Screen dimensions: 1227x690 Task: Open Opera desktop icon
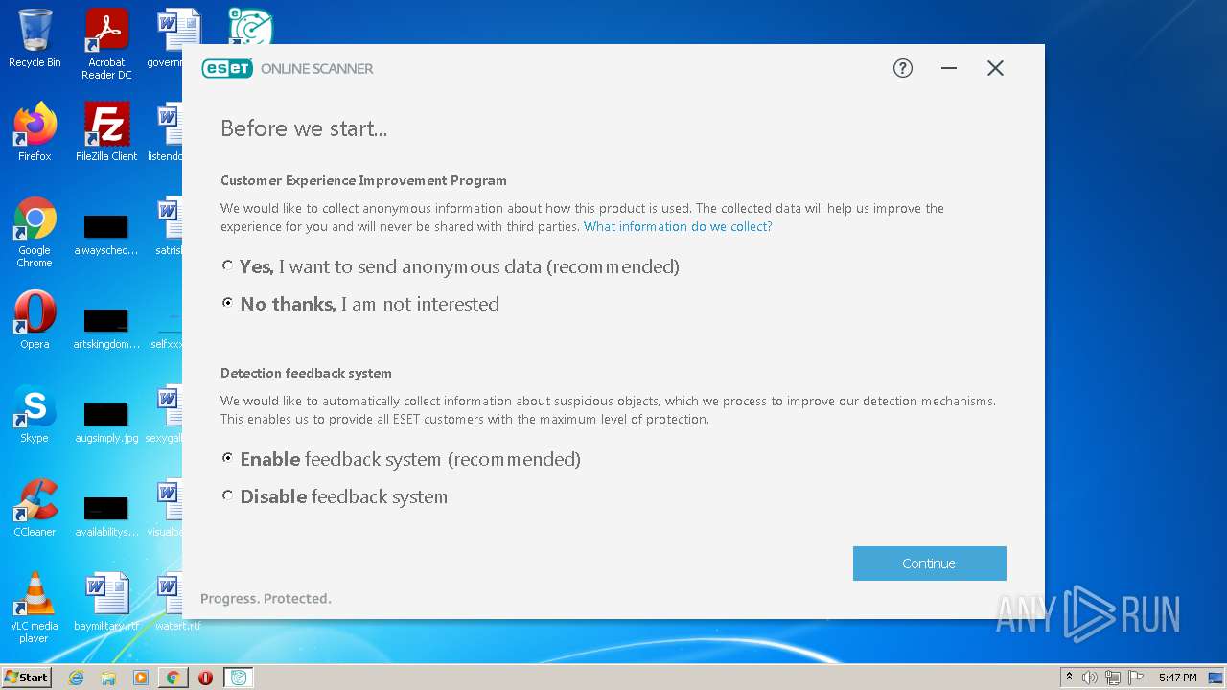pyautogui.click(x=35, y=320)
